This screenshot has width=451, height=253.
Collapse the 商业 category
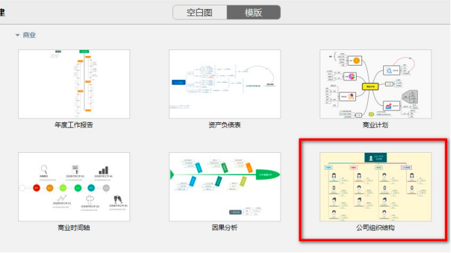click(x=18, y=35)
